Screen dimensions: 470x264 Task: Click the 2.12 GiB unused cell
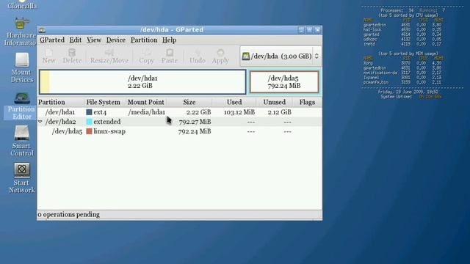(x=279, y=112)
